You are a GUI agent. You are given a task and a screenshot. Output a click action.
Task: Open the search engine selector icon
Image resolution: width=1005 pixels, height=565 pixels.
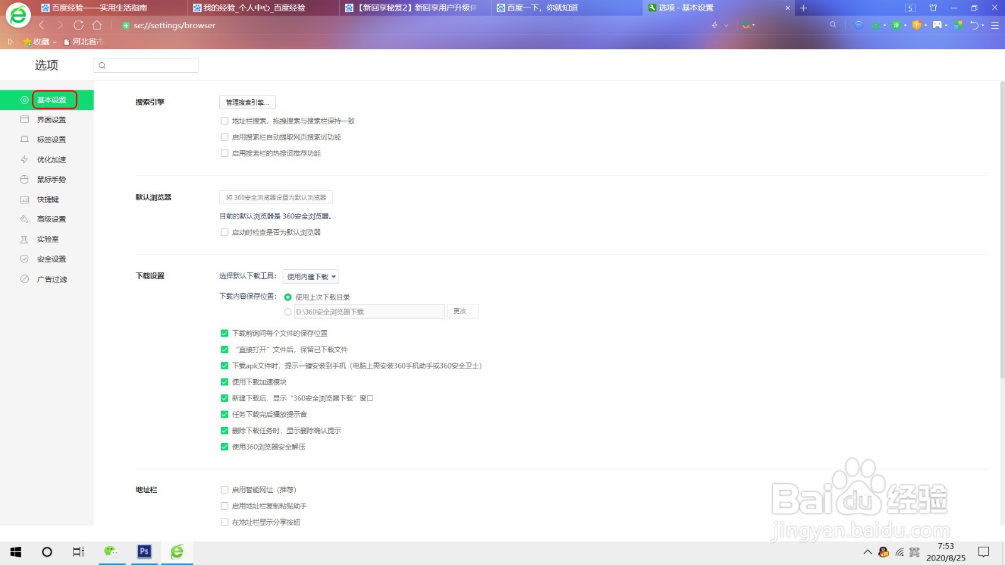(746, 25)
